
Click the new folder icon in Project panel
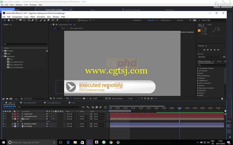tap(7, 99)
